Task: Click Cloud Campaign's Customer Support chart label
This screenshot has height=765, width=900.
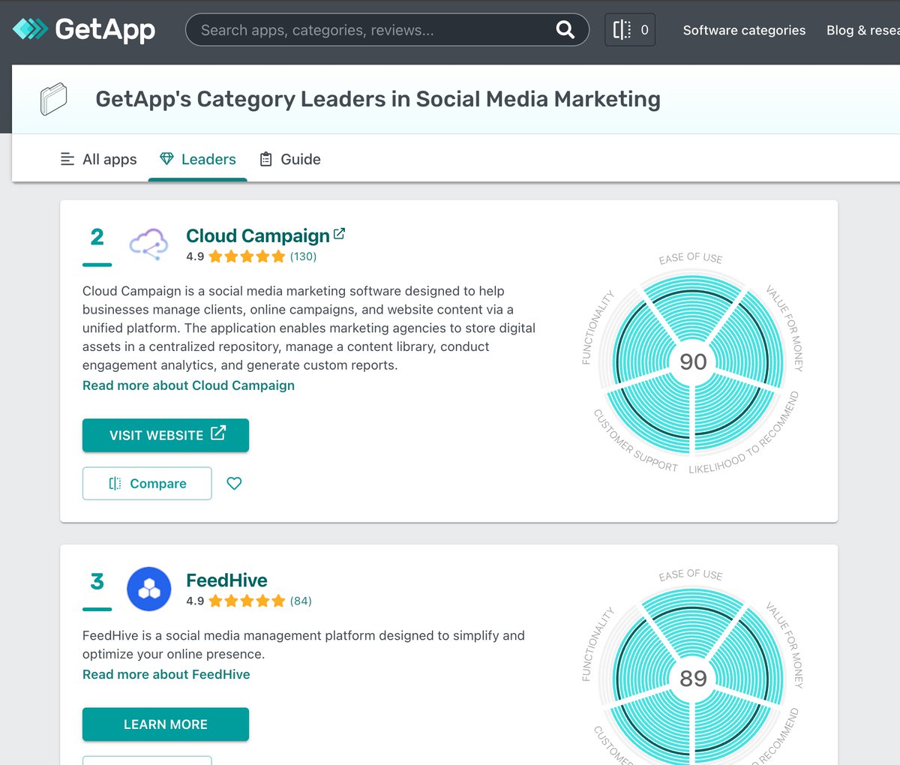Action: [x=635, y=441]
